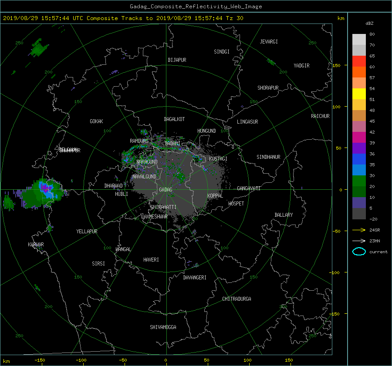Click the UTC Composite Tracks timestamp header
This screenshot has height=366, width=392.
(x=123, y=18)
